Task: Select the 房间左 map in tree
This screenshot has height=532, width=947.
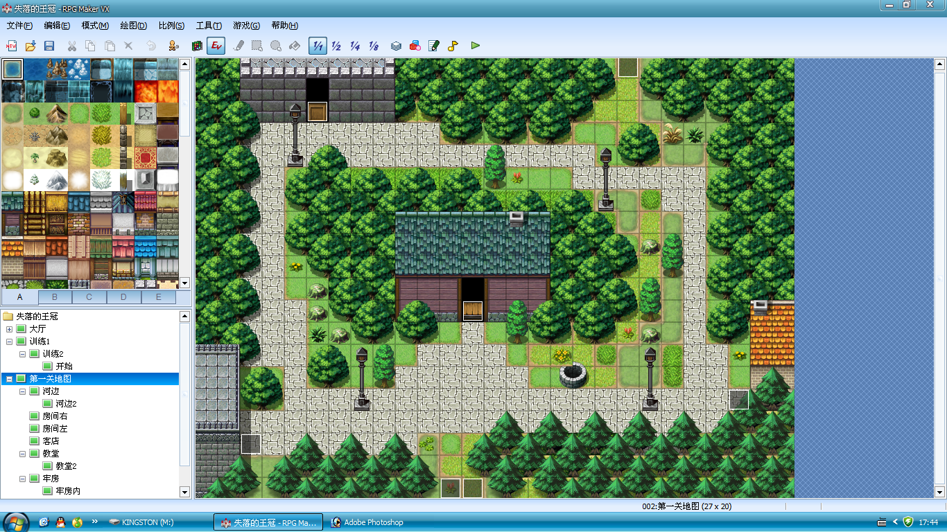Action: (x=55, y=429)
